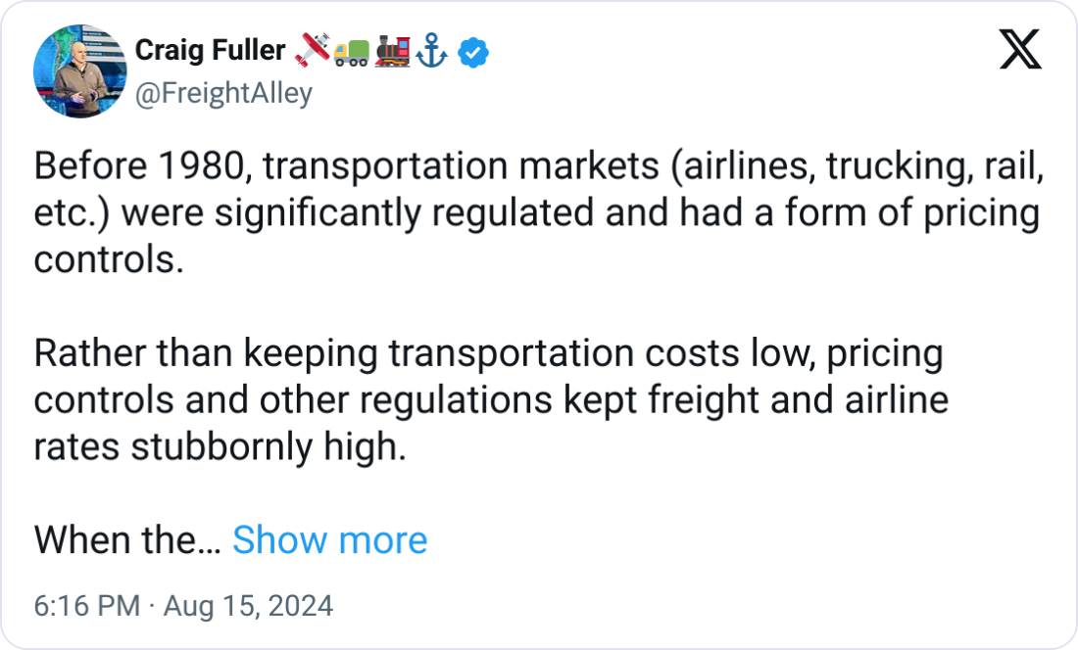1078x650 pixels.
Task: Open the Craig Fuller display name
Action: tap(211, 50)
